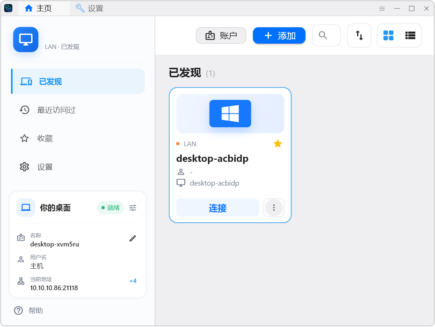Viewport: 435px width, 327px height.
Task: Click the application logo icon in title bar
Action: click(x=8, y=8)
